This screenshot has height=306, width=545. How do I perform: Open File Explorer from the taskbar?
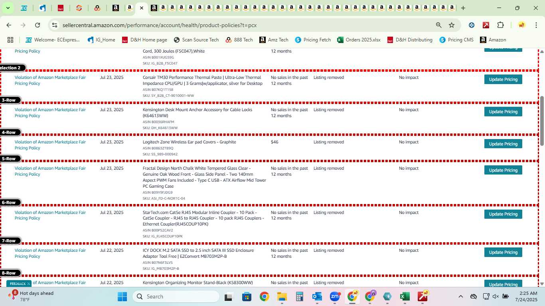pyautogui.click(x=282, y=296)
